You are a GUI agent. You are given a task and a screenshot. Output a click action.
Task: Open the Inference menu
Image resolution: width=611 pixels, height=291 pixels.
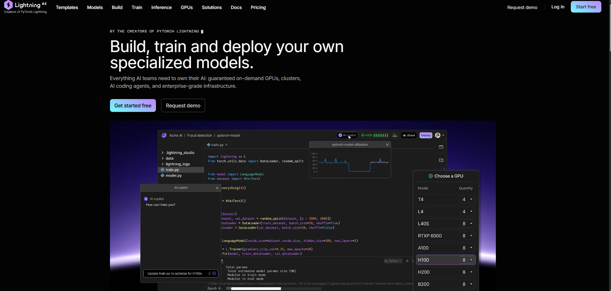pos(161,7)
